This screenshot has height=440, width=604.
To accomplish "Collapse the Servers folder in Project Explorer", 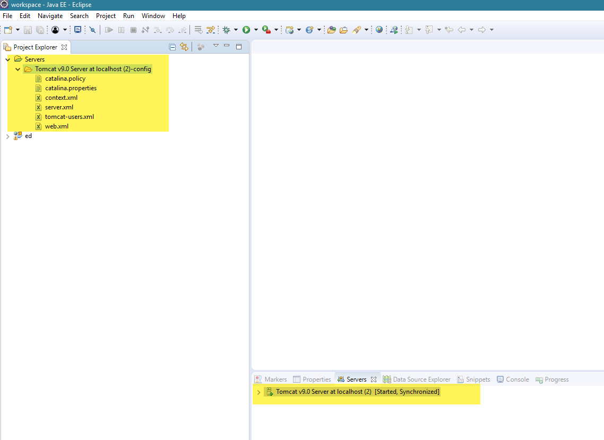I will point(8,59).
